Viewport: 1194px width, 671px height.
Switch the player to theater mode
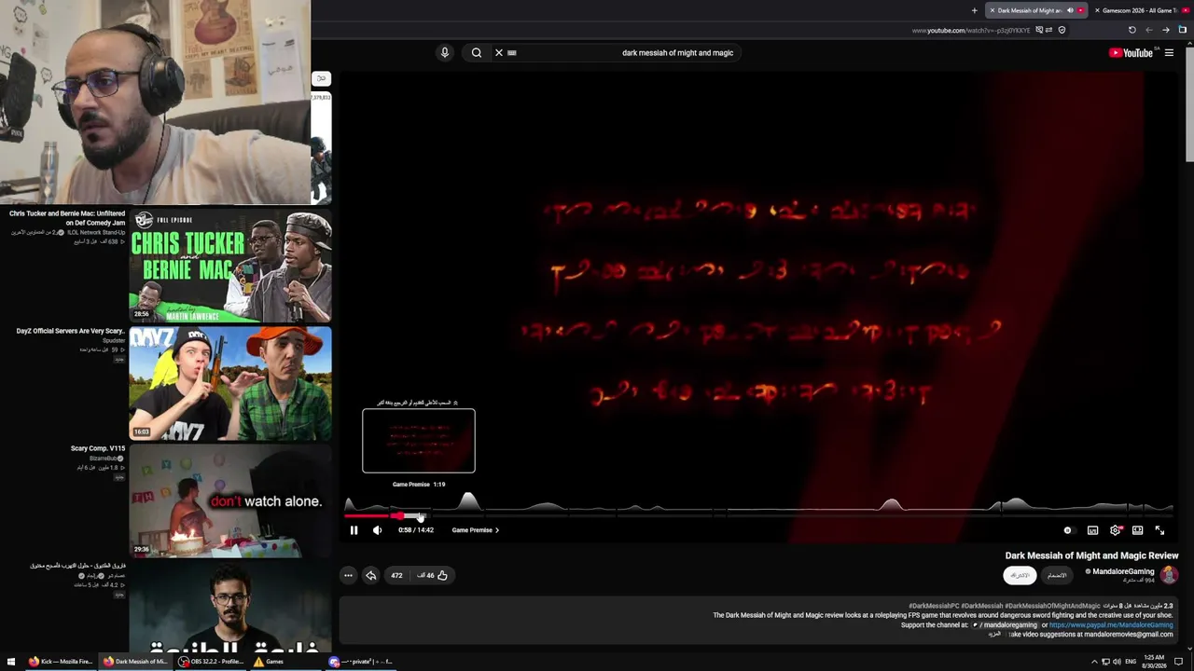tap(1137, 530)
